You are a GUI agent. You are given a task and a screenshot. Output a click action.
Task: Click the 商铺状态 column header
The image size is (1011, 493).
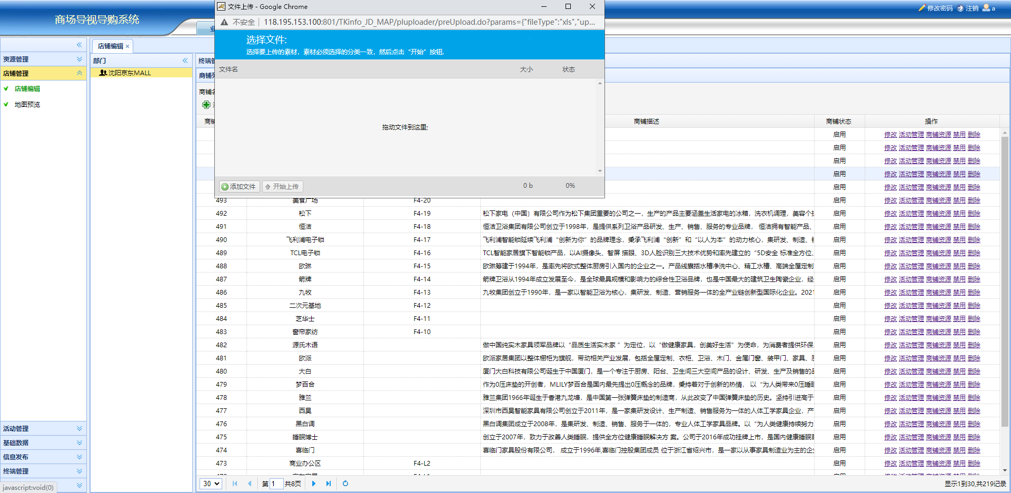coord(839,122)
